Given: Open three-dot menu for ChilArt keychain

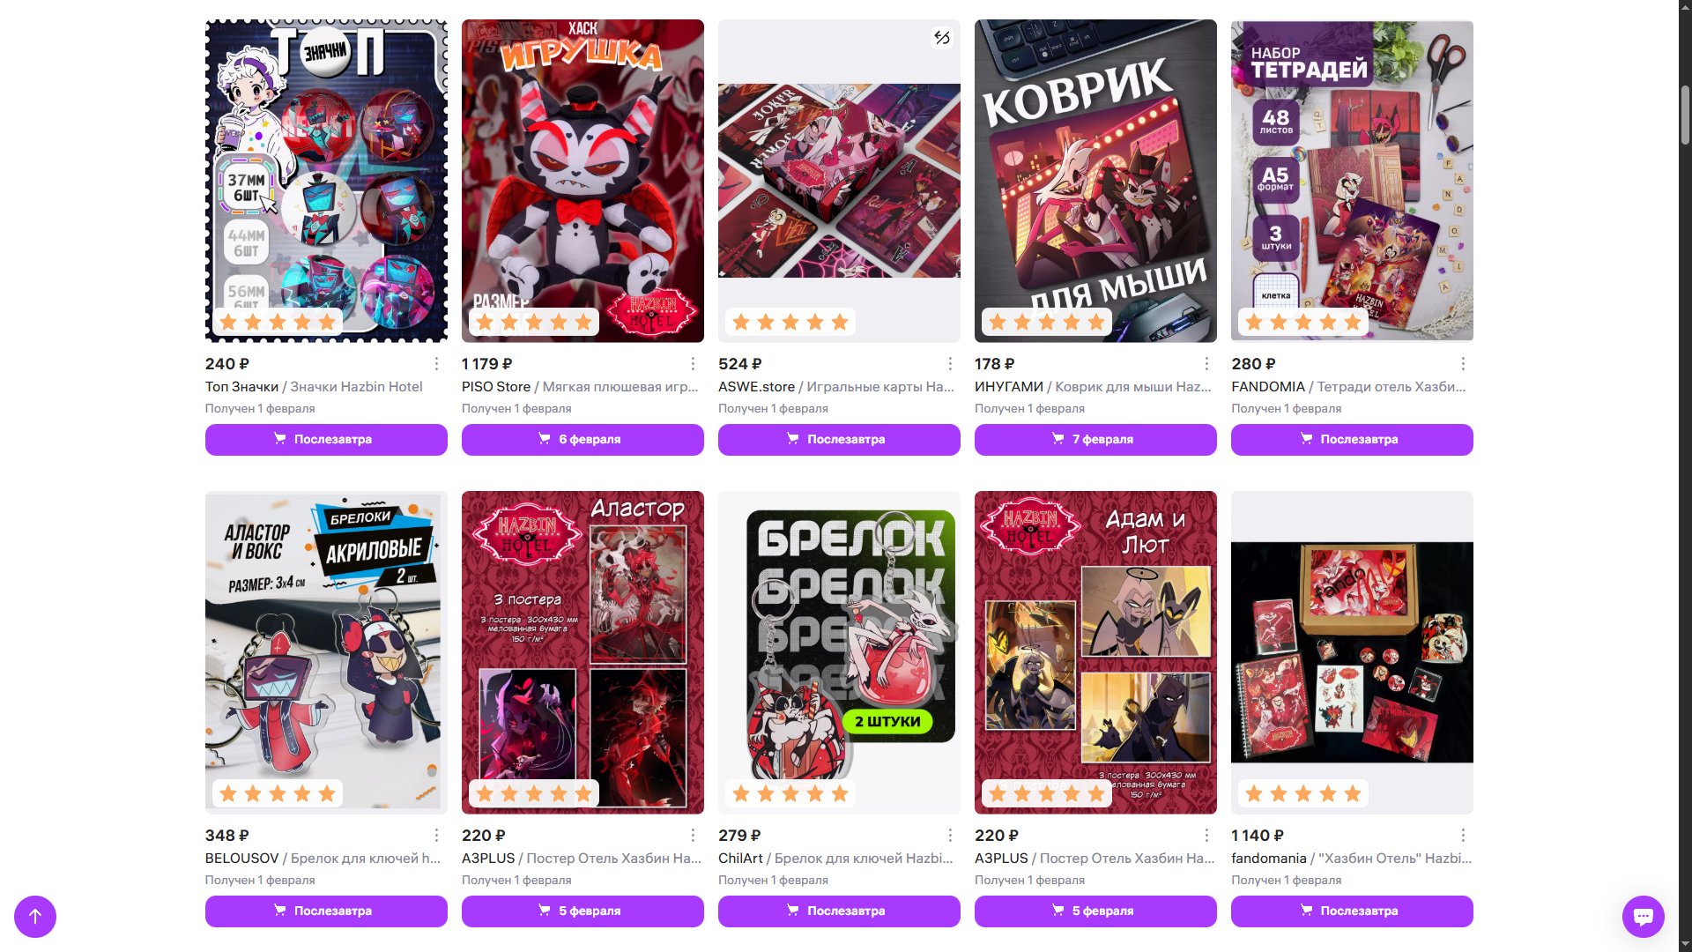Looking at the screenshot, I should pos(950,836).
